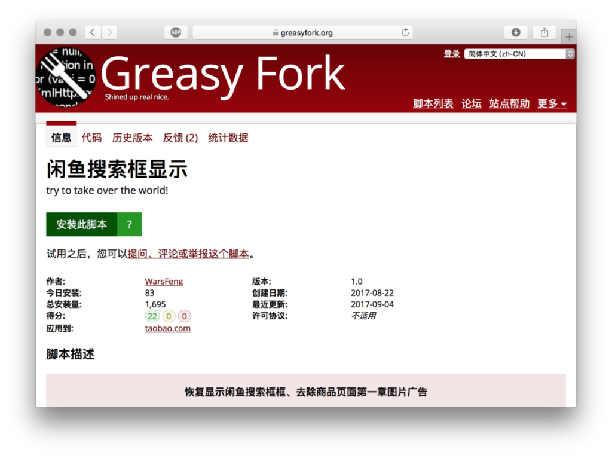612x458 pixels.
Task: Show Safari downloads via the arrow icon
Action: click(x=516, y=32)
